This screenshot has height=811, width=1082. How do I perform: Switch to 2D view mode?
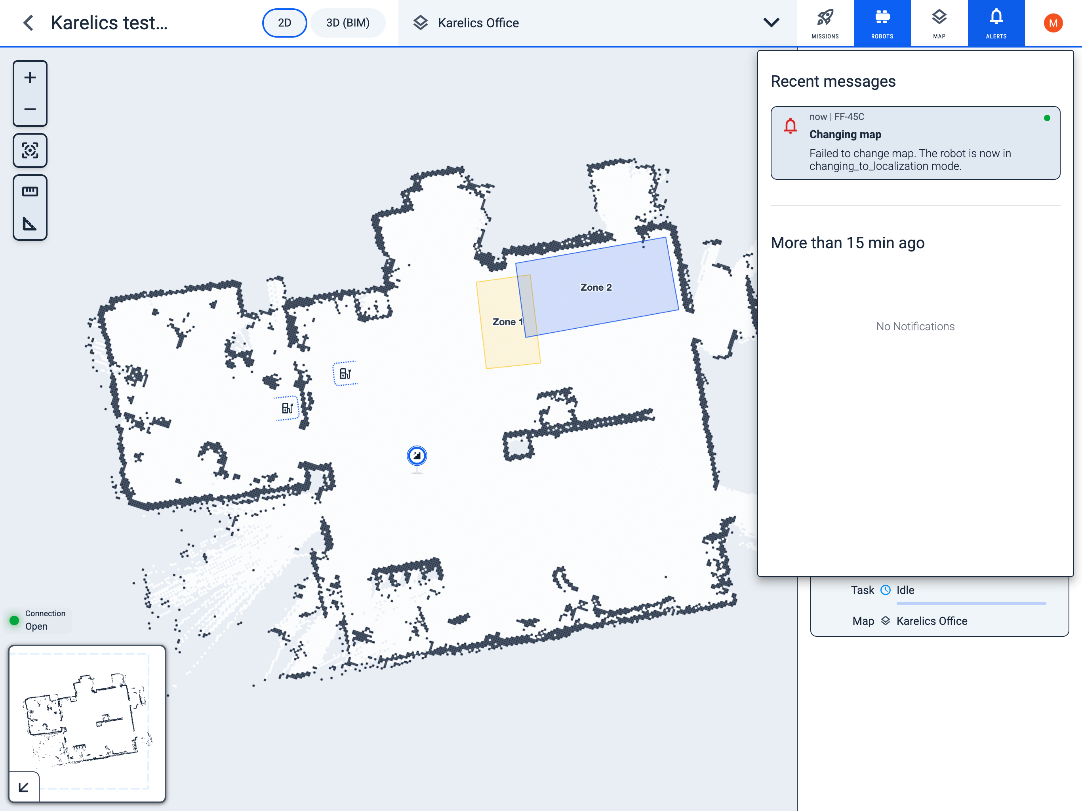[x=284, y=23]
